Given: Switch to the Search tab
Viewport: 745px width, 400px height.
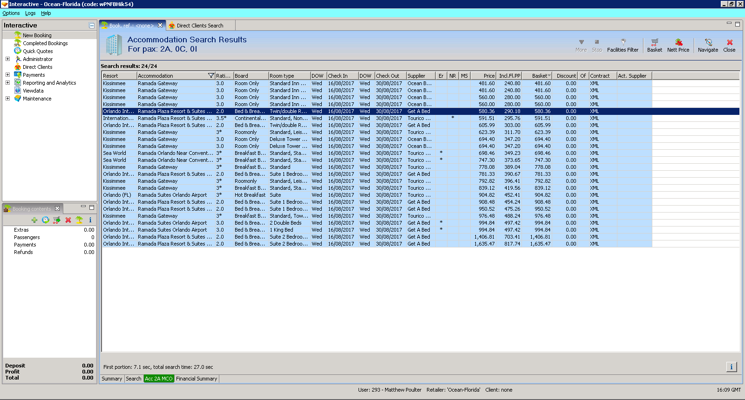Looking at the screenshot, I should [134, 379].
